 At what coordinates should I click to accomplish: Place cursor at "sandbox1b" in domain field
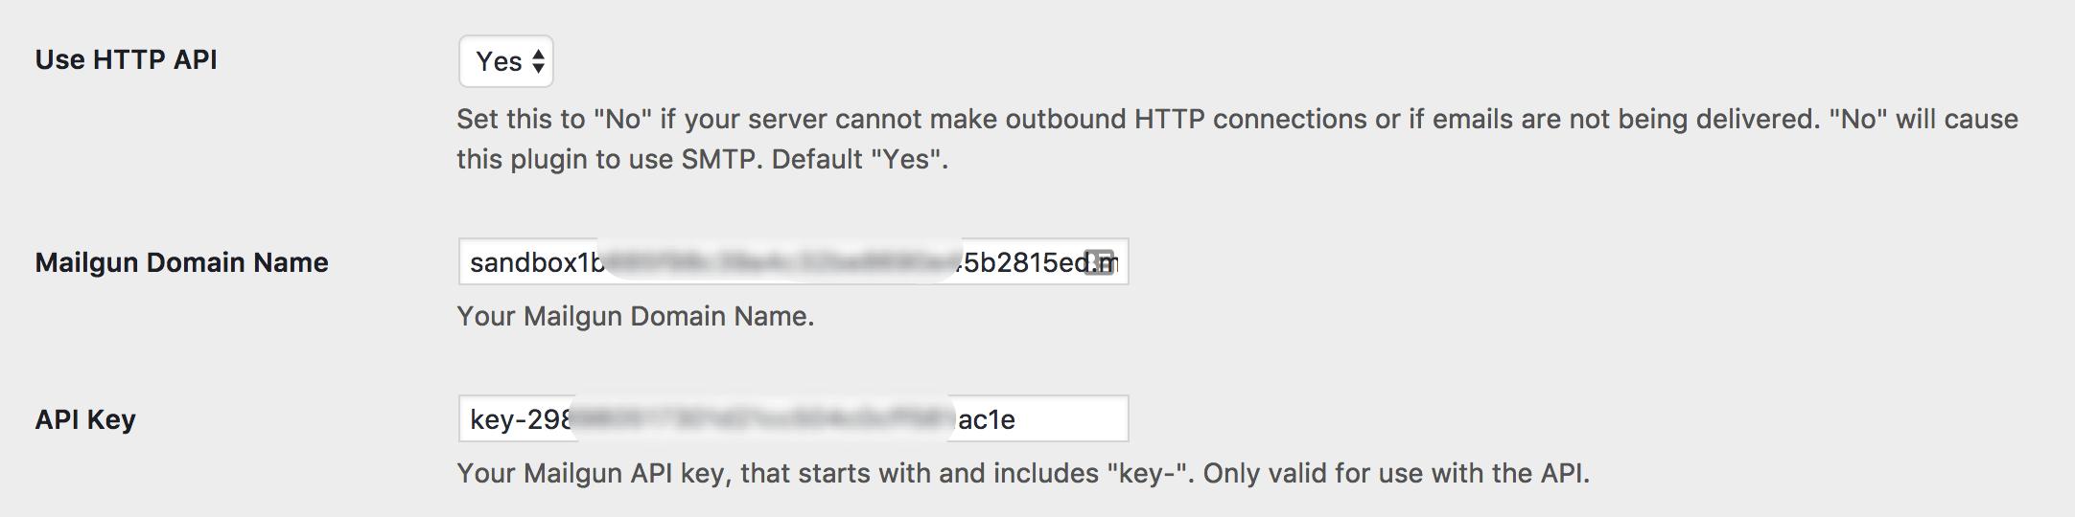pos(533,262)
